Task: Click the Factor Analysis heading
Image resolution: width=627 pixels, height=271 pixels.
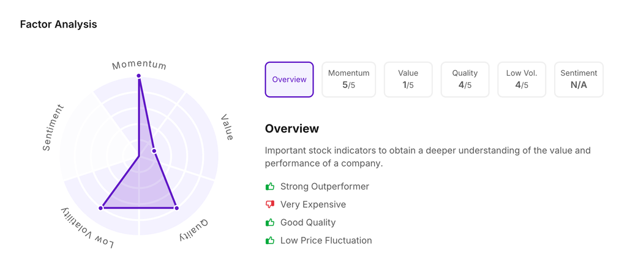Action: pos(58,24)
